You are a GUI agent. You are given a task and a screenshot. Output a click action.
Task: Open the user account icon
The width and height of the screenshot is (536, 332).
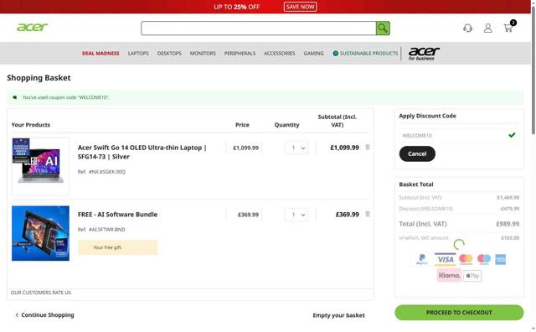pos(487,28)
